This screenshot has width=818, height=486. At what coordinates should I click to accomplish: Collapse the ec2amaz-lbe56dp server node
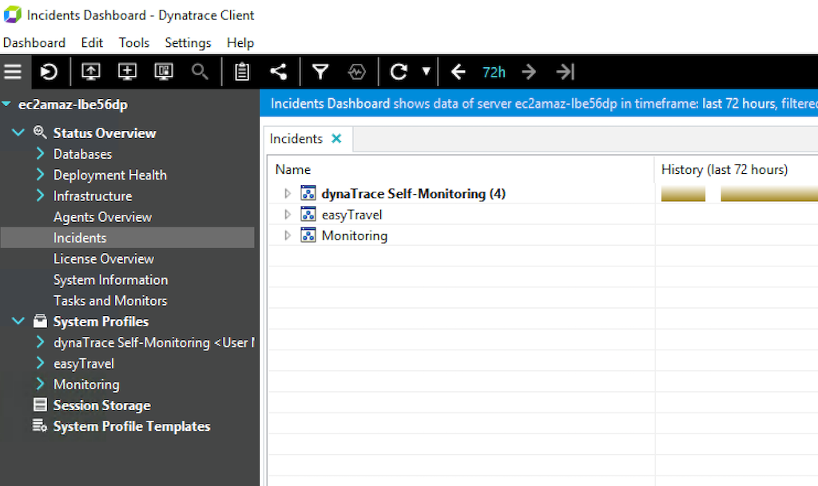point(6,105)
